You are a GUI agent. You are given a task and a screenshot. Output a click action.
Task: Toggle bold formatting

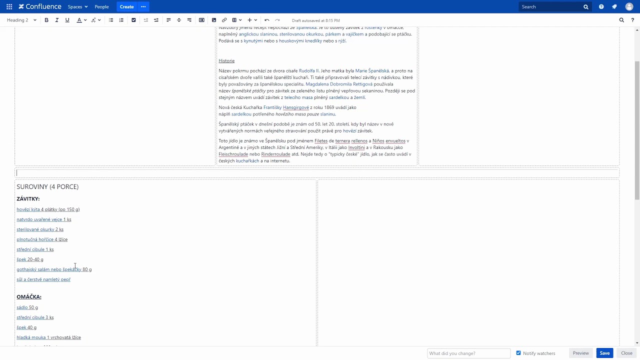pyautogui.click(x=46, y=20)
